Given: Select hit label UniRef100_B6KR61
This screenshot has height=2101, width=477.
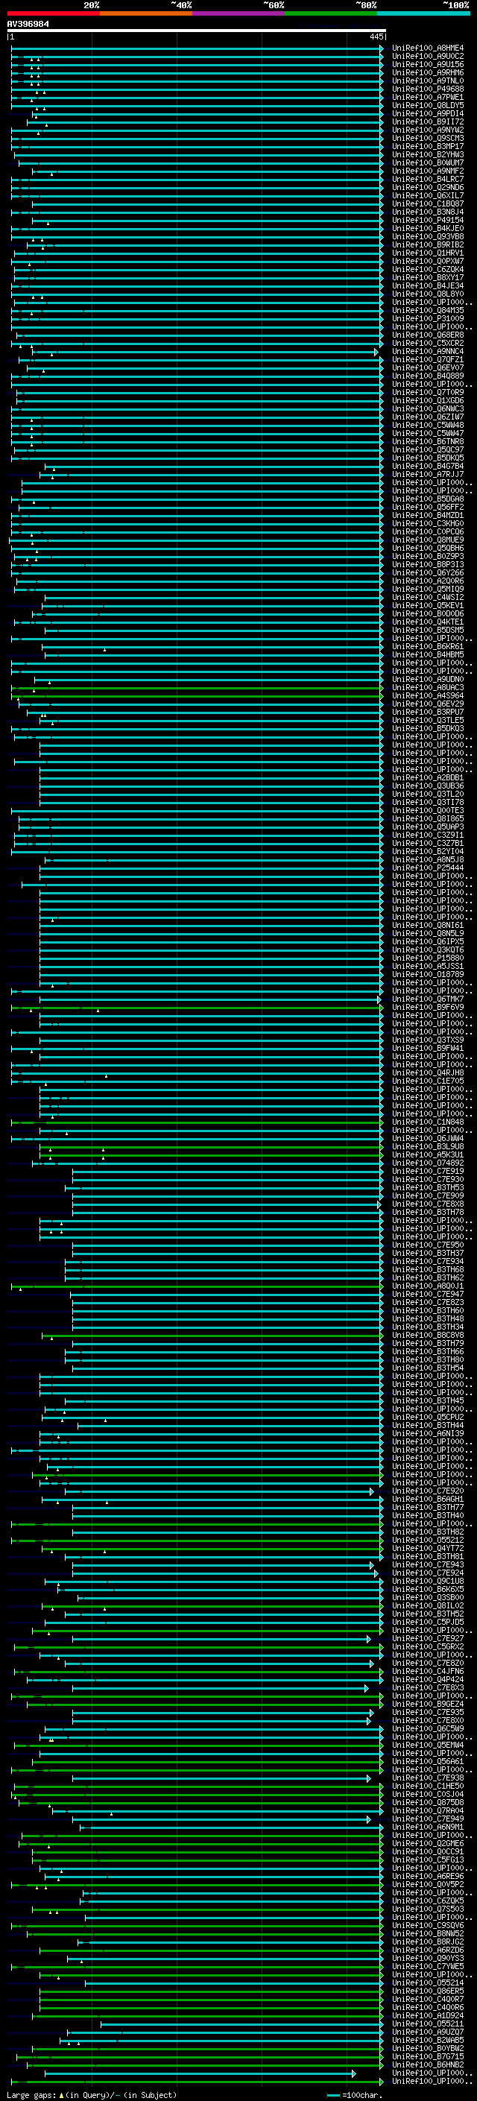Looking at the screenshot, I should pos(428,647).
